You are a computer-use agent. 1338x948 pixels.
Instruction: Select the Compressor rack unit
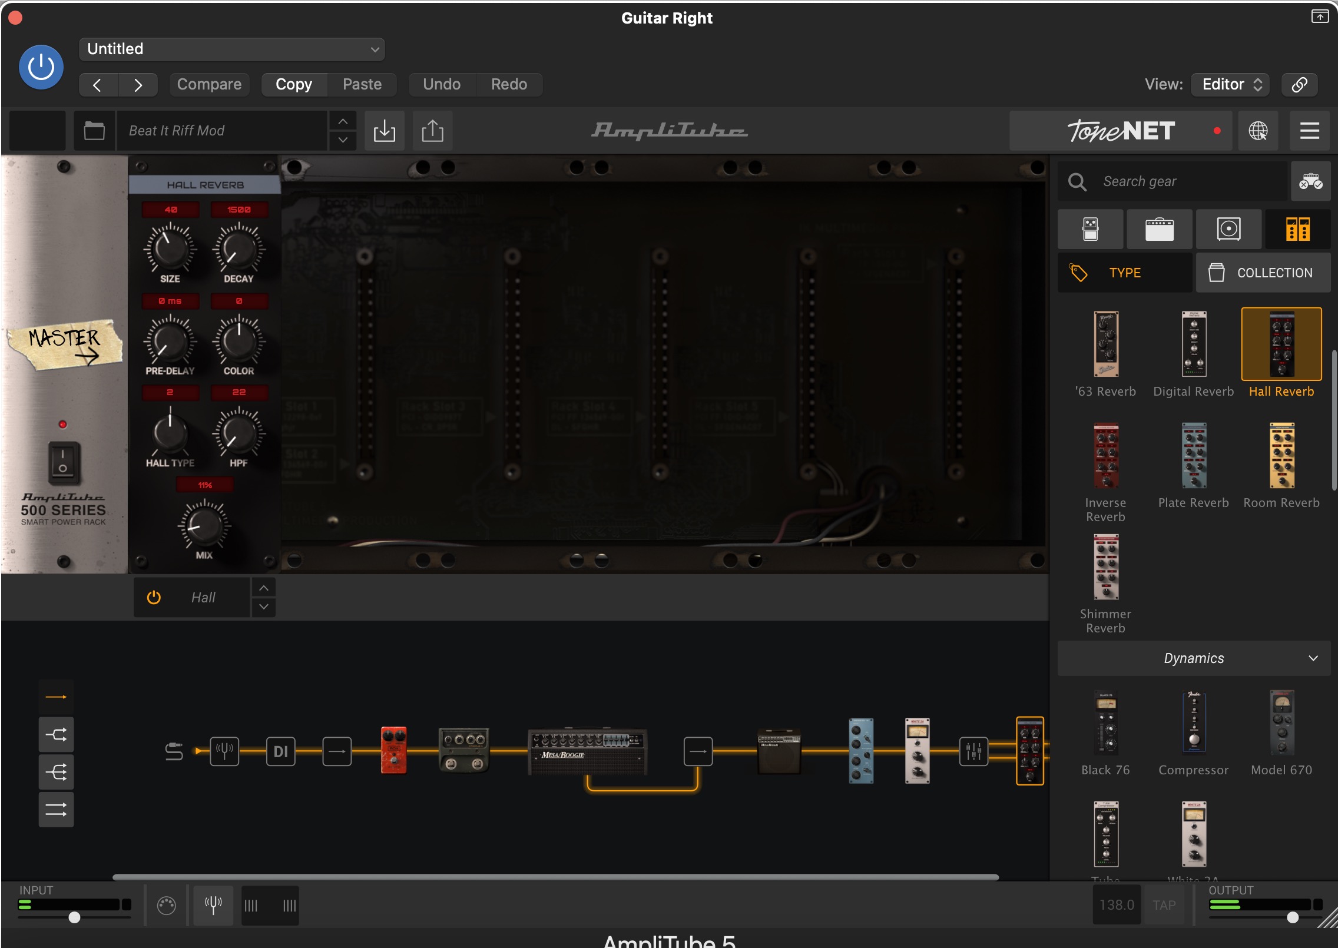tap(1193, 733)
